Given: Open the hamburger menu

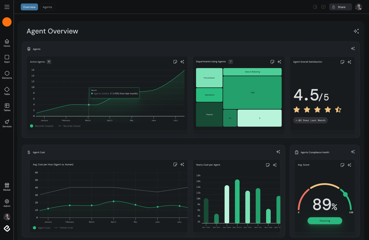Looking at the screenshot, I should point(7,7).
